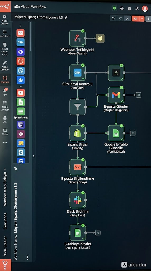Image resolution: width=151 pixels, height=271 pixels.
Task: Add the YouTube app from the node palette
Action: [x=21, y=93]
